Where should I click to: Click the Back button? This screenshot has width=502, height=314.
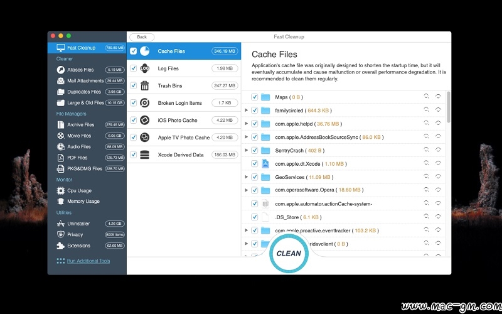pos(142,37)
